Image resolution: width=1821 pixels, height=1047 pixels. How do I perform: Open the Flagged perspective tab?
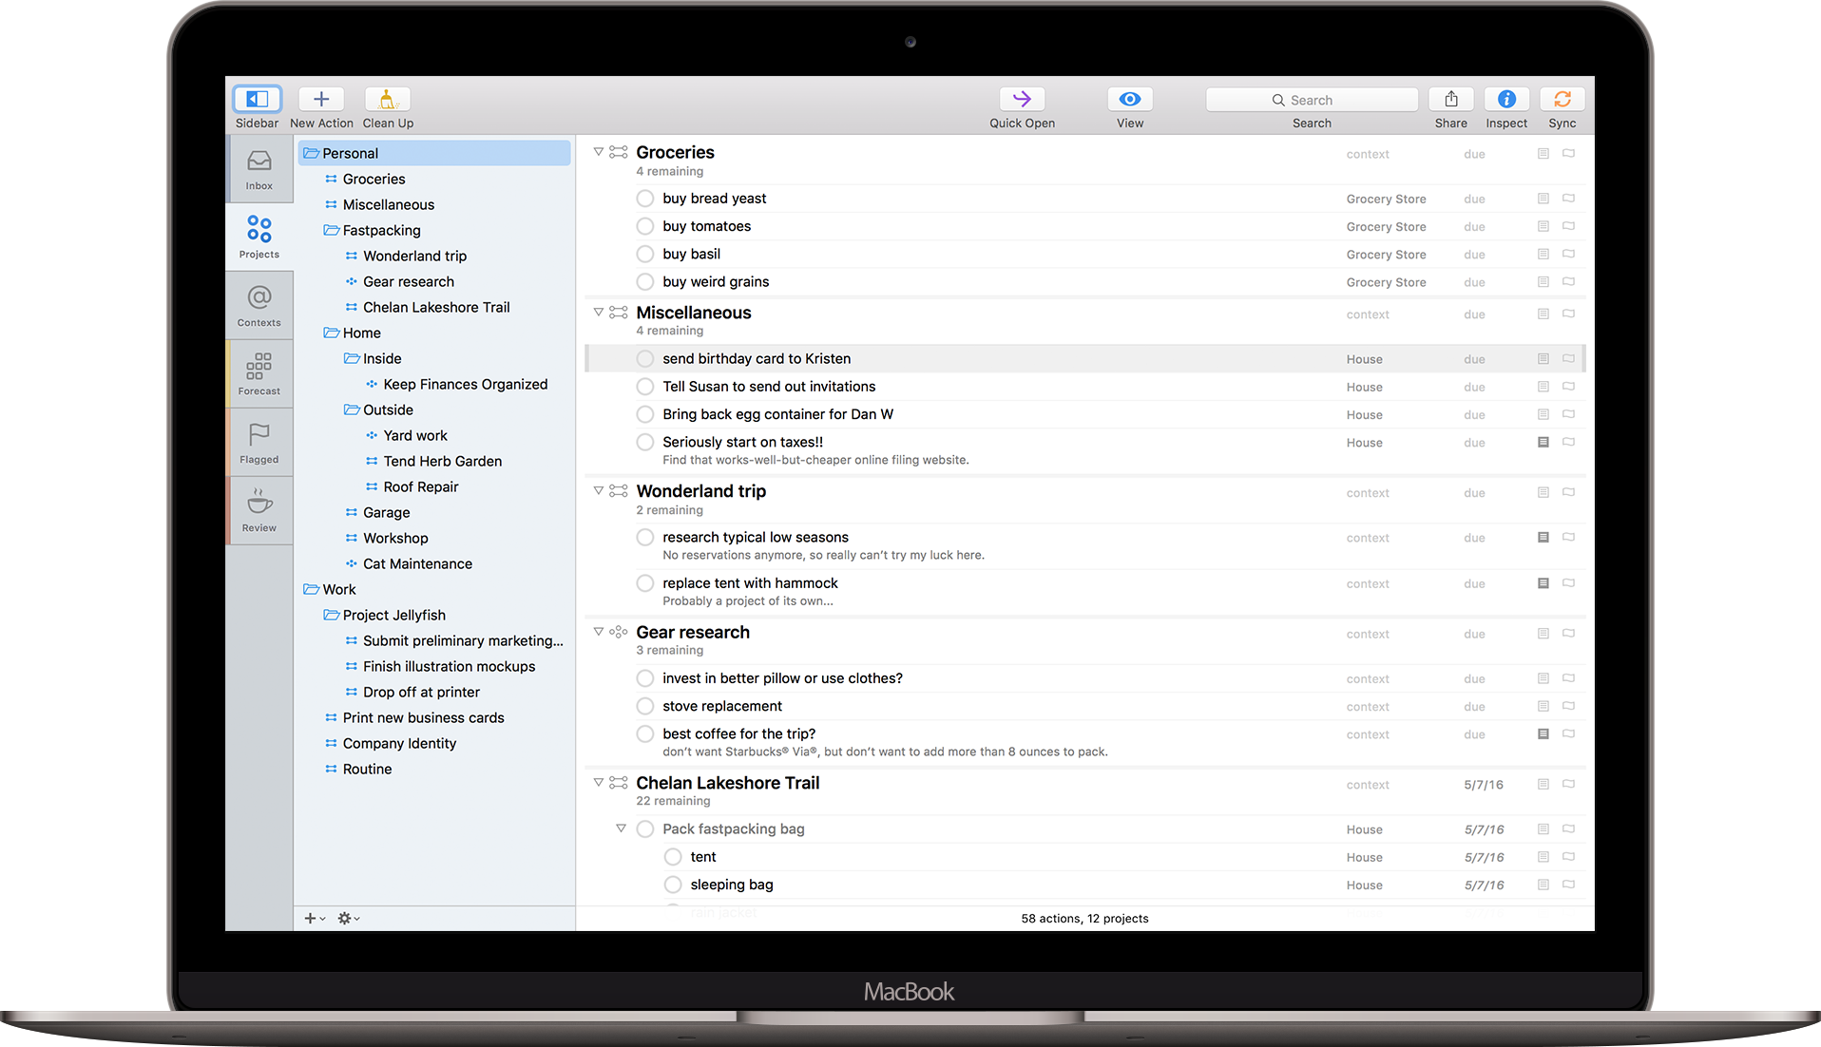point(259,442)
